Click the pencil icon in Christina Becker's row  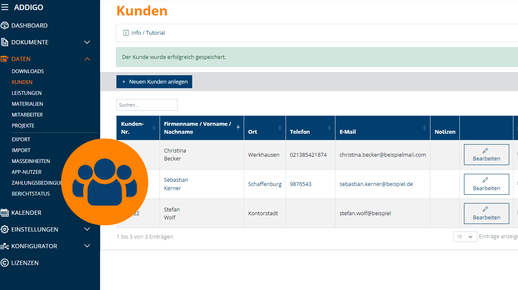click(x=486, y=151)
